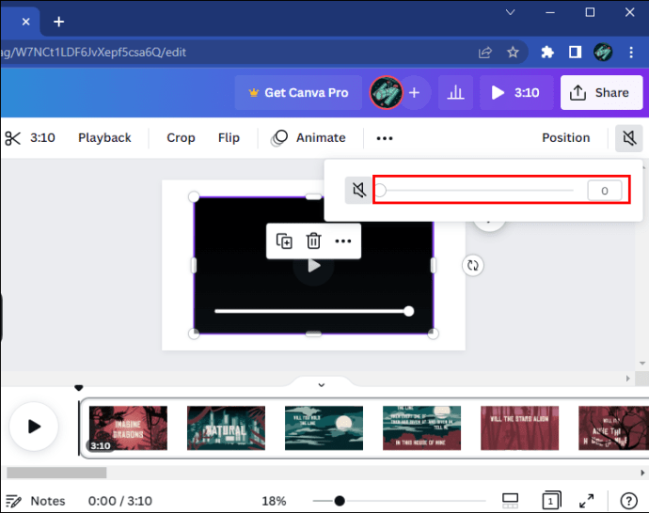The height and width of the screenshot is (513, 649).
Task: Open the Playback menu
Action: tap(104, 138)
